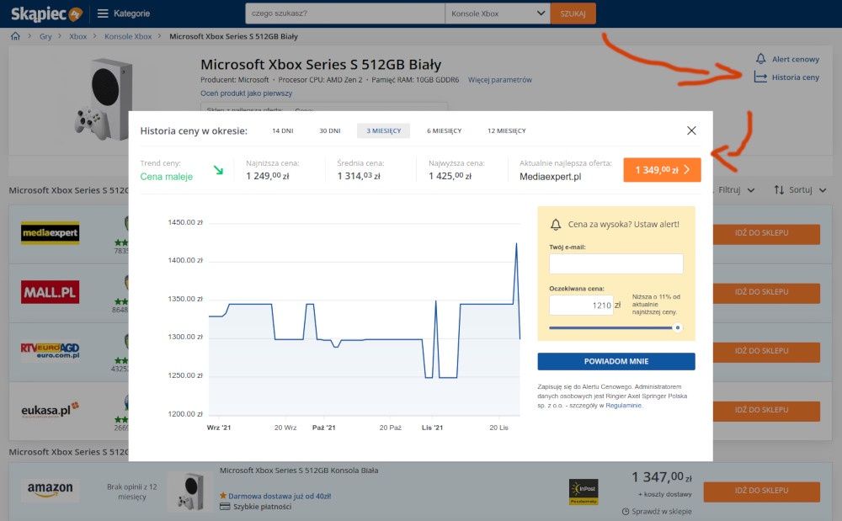Screen dimensions: 842x521
Task: Click the Sortuj arrows icon
Action: 779,190
